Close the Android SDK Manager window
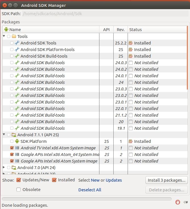The image size is (190, 209). click(5, 5)
